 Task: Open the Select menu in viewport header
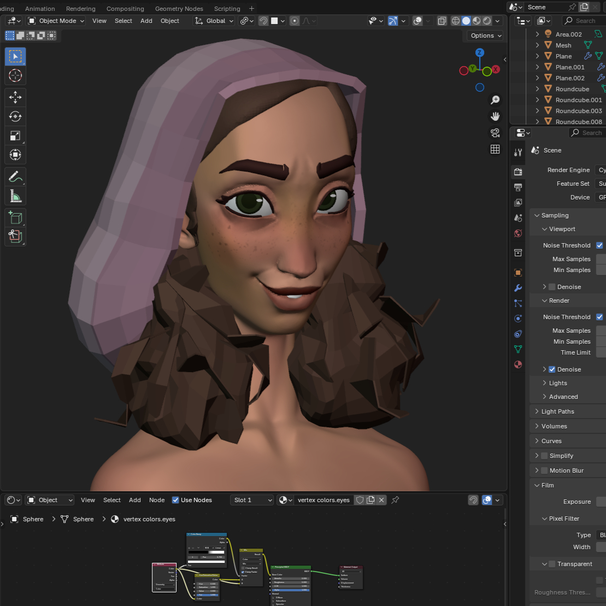click(x=123, y=21)
